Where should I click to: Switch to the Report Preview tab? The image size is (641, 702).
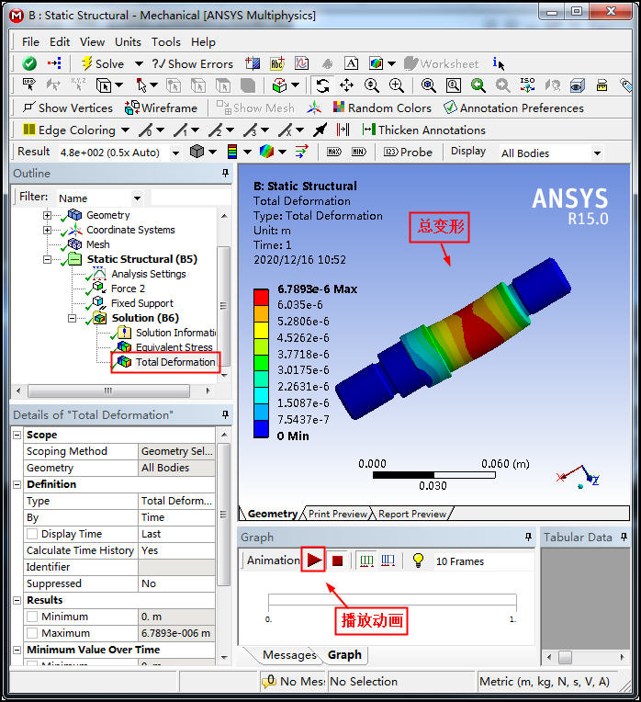point(411,514)
